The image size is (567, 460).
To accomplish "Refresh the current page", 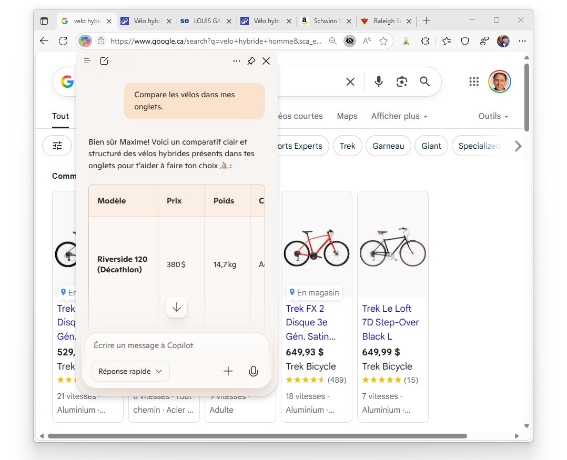I will click(63, 41).
